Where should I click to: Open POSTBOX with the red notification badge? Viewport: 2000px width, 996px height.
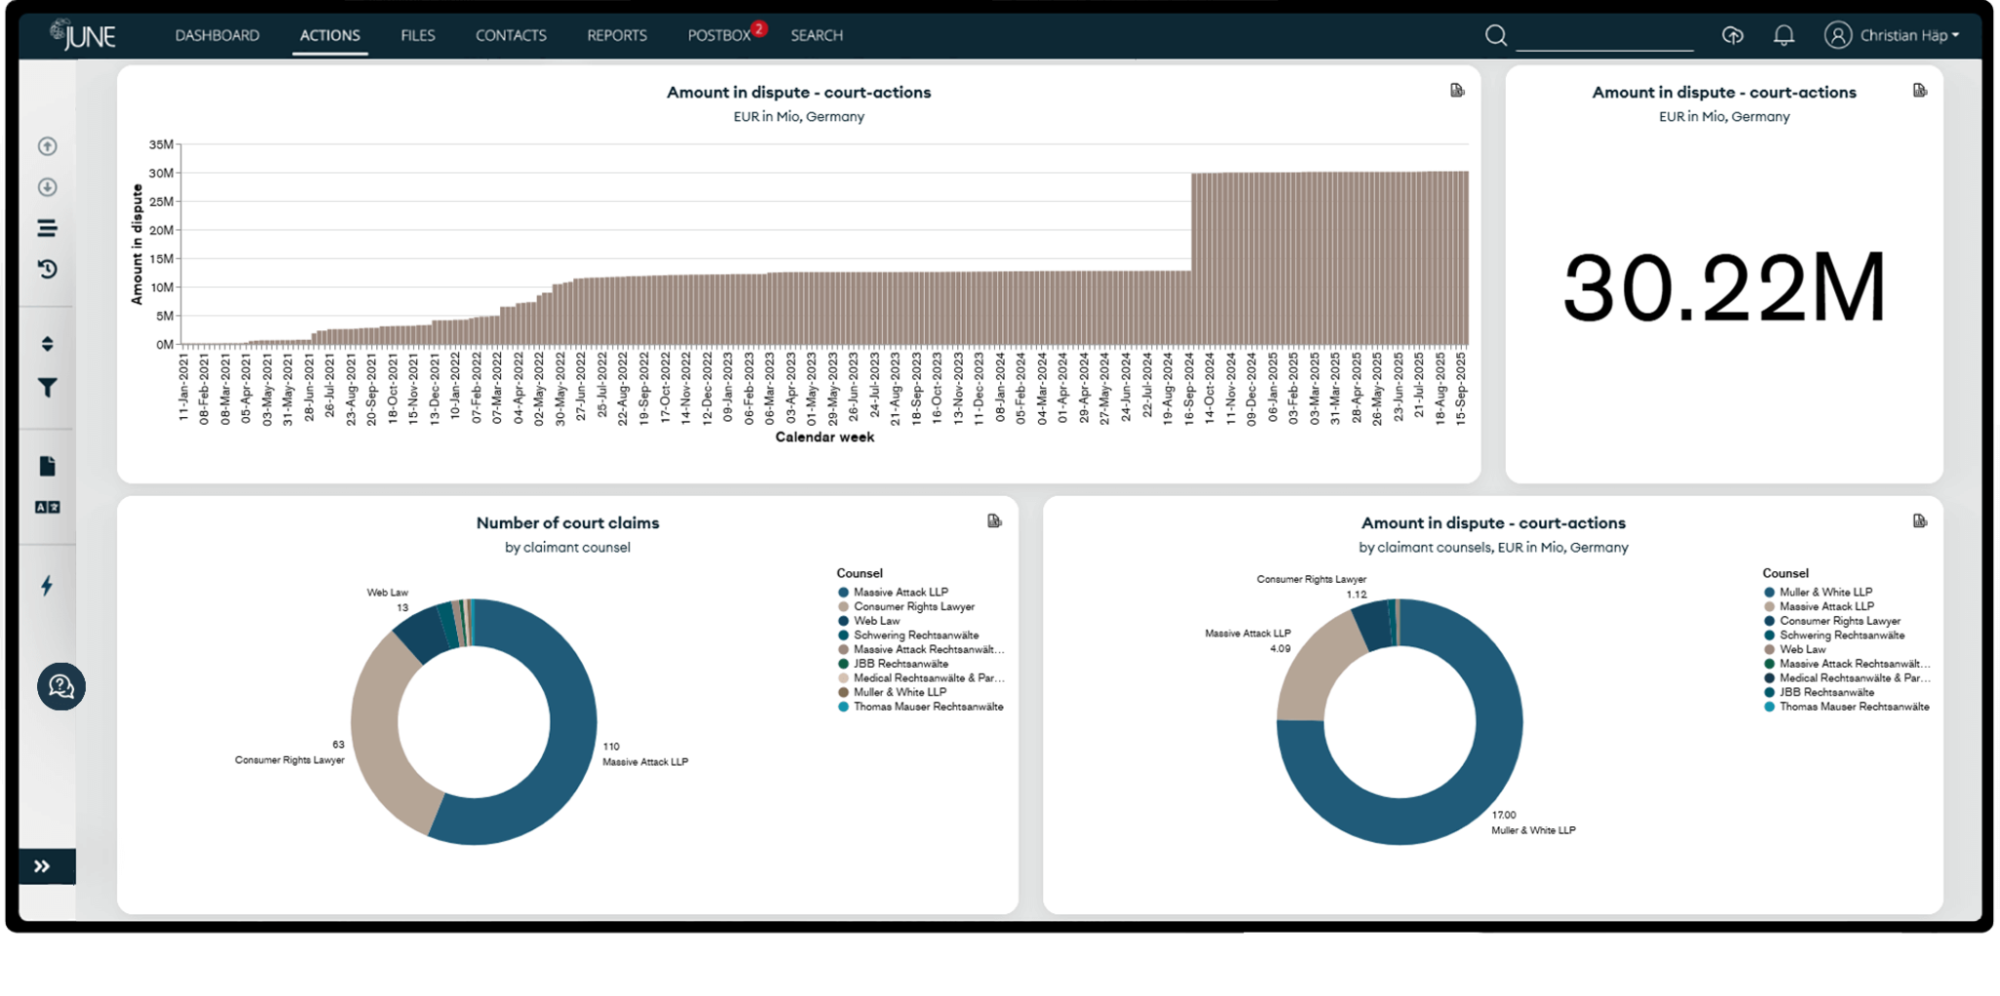(x=720, y=35)
